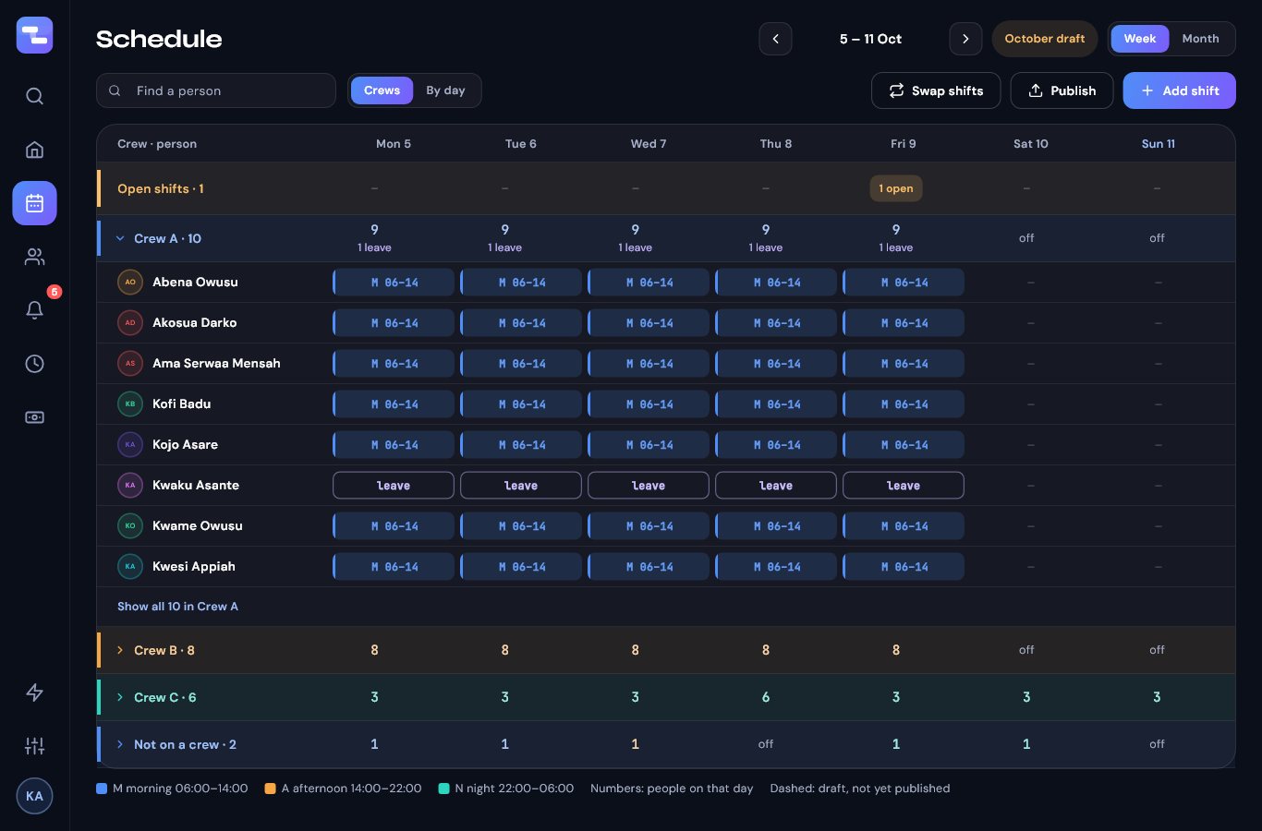The height and width of the screenshot is (831, 1262).
Task: Expand the Crew C group
Action: click(120, 697)
